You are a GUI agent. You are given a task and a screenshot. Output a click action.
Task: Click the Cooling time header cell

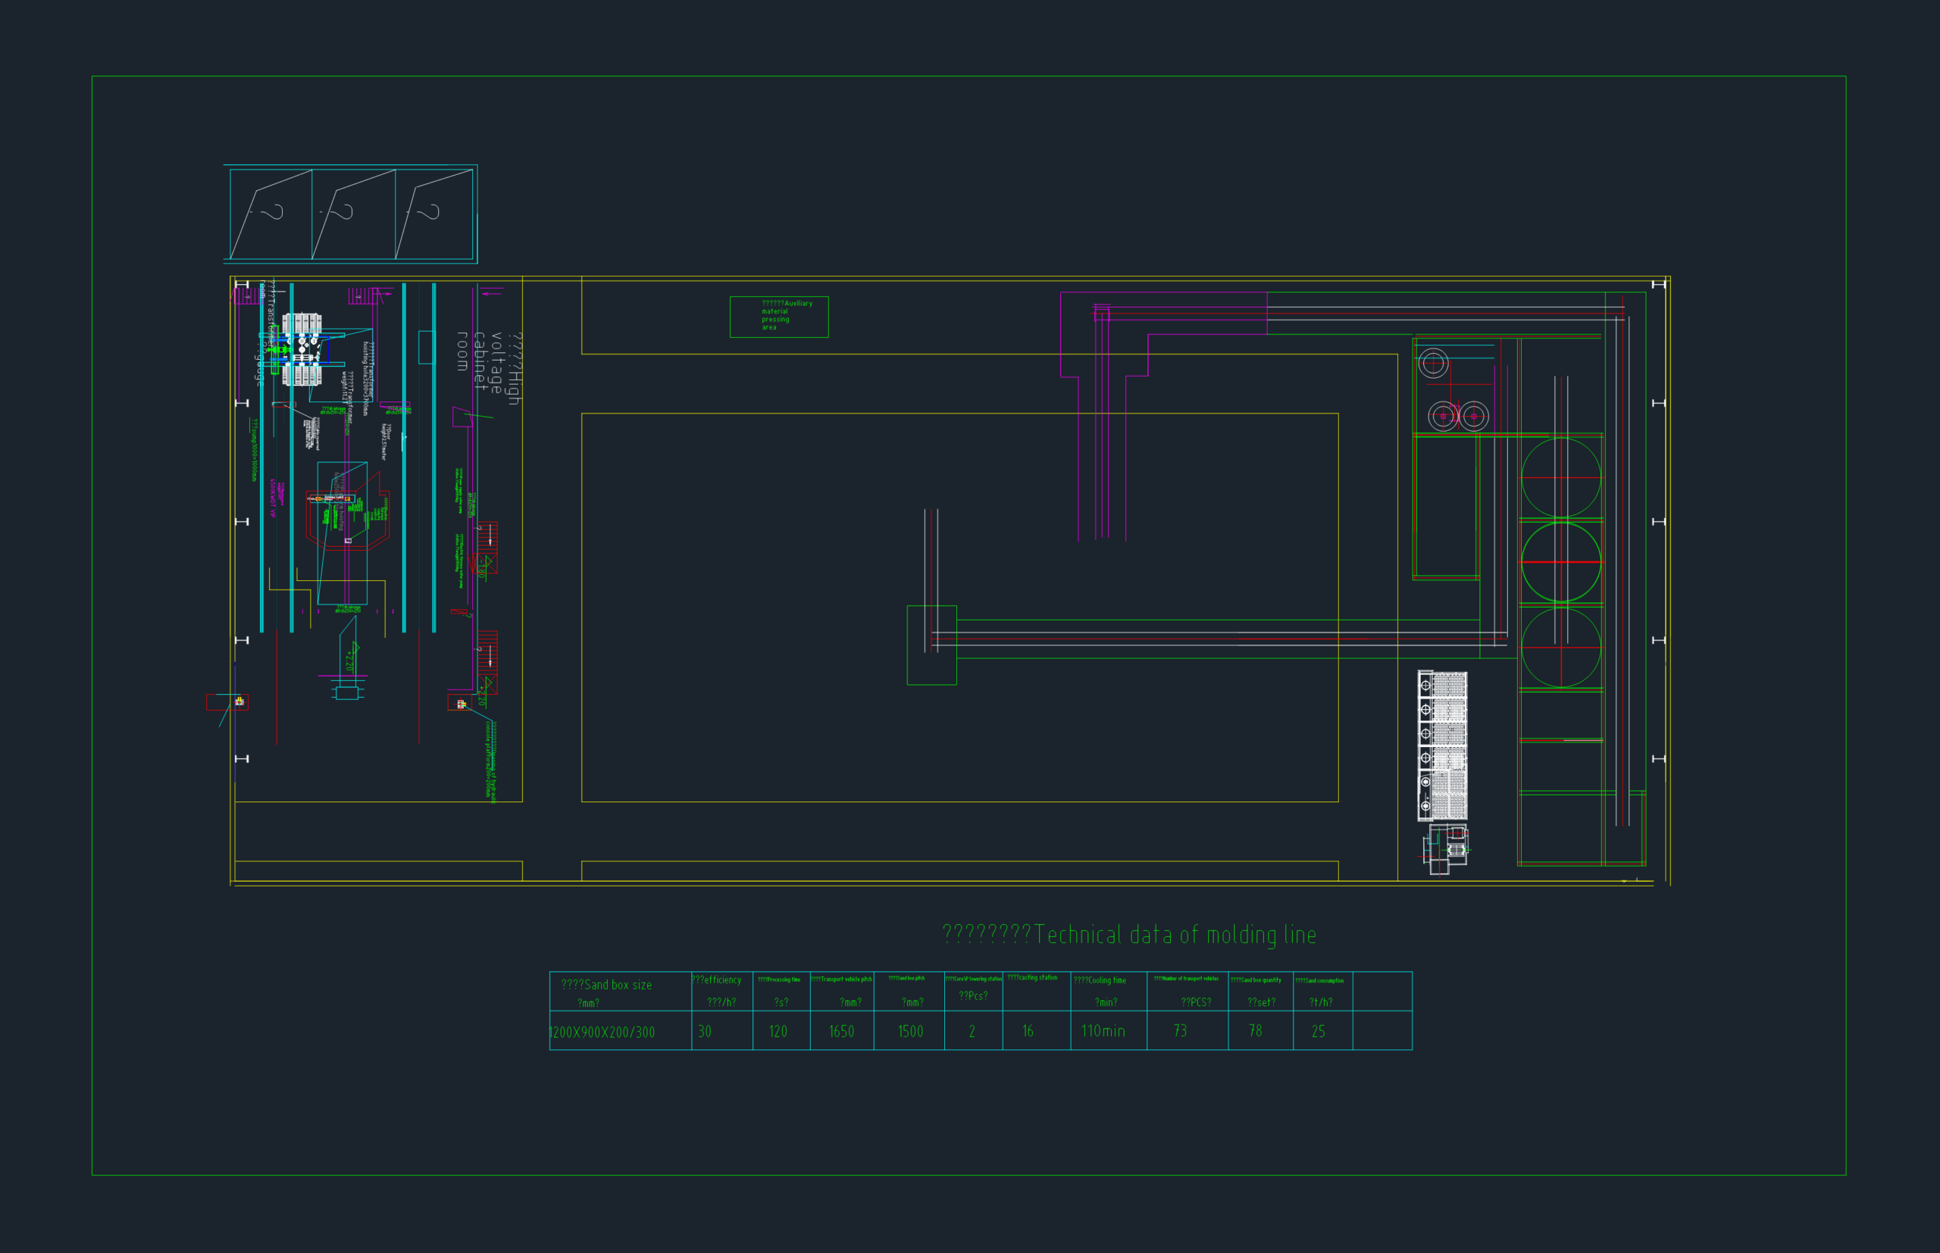[x=1109, y=991]
